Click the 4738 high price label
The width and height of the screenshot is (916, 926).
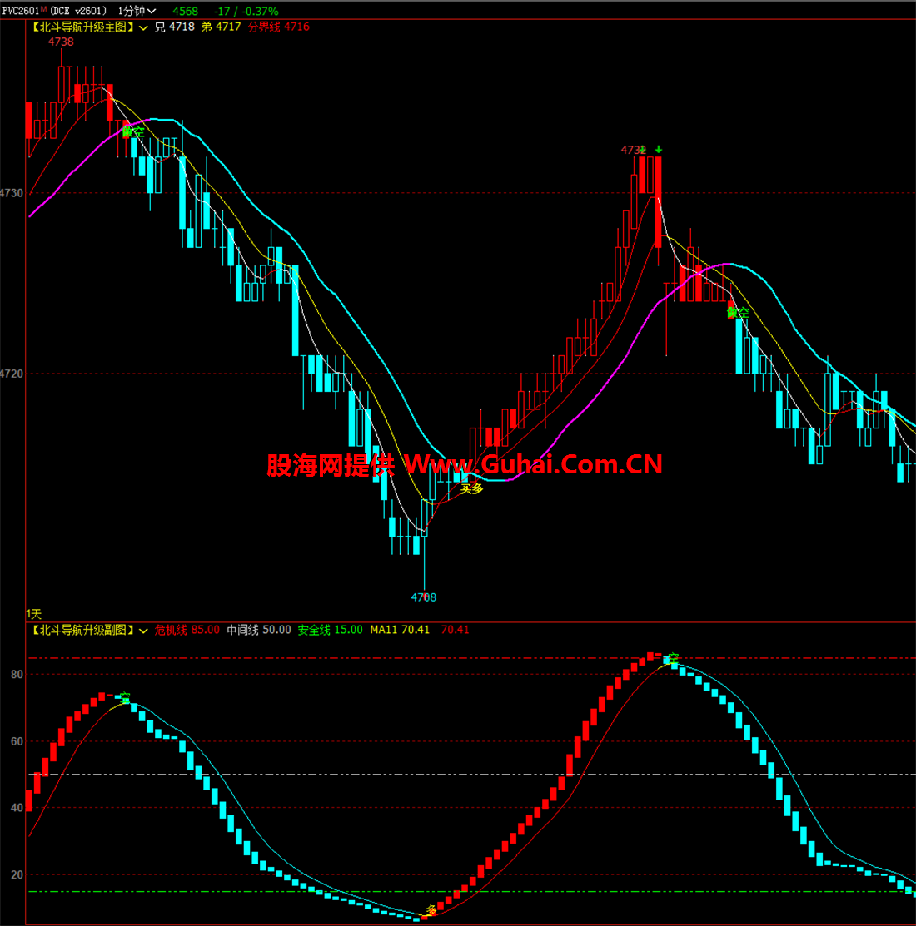tap(61, 42)
